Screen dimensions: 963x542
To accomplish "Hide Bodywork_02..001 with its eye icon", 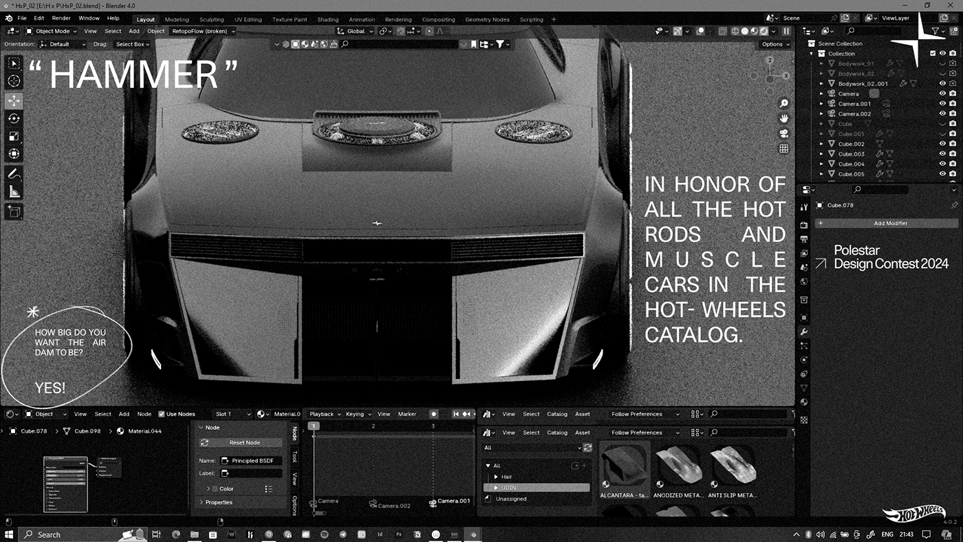I will click(x=942, y=84).
